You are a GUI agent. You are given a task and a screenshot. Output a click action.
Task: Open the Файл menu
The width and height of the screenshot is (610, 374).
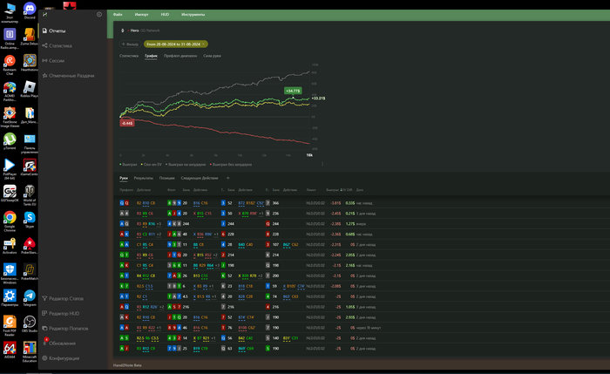point(118,16)
